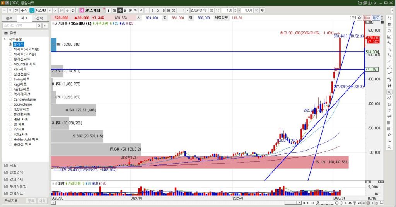Viewport: 396px width, 207px height.
Task: Open chart settings gear in top toolbar
Action: pos(263,10)
